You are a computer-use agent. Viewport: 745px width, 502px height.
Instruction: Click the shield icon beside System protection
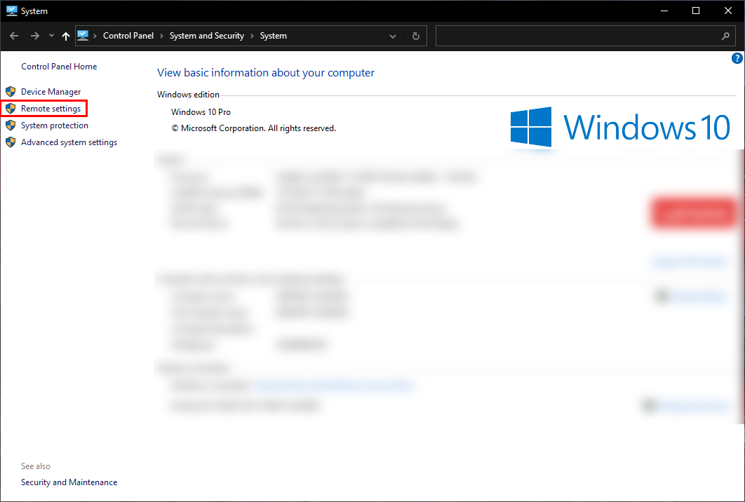click(11, 125)
